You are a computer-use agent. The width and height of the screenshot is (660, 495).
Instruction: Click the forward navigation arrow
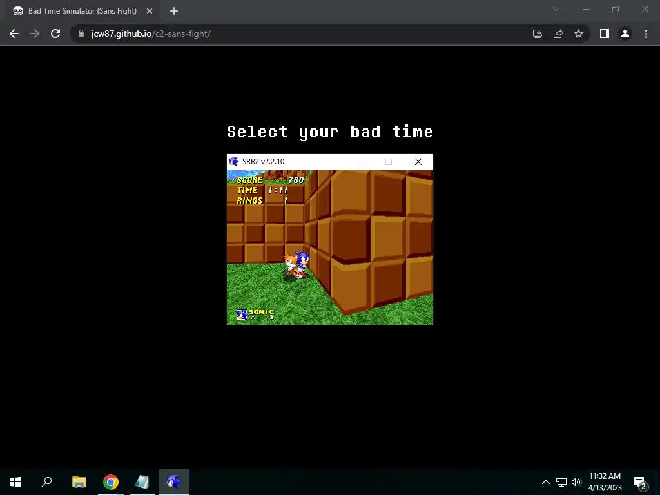pyautogui.click(x=35, y=34)
